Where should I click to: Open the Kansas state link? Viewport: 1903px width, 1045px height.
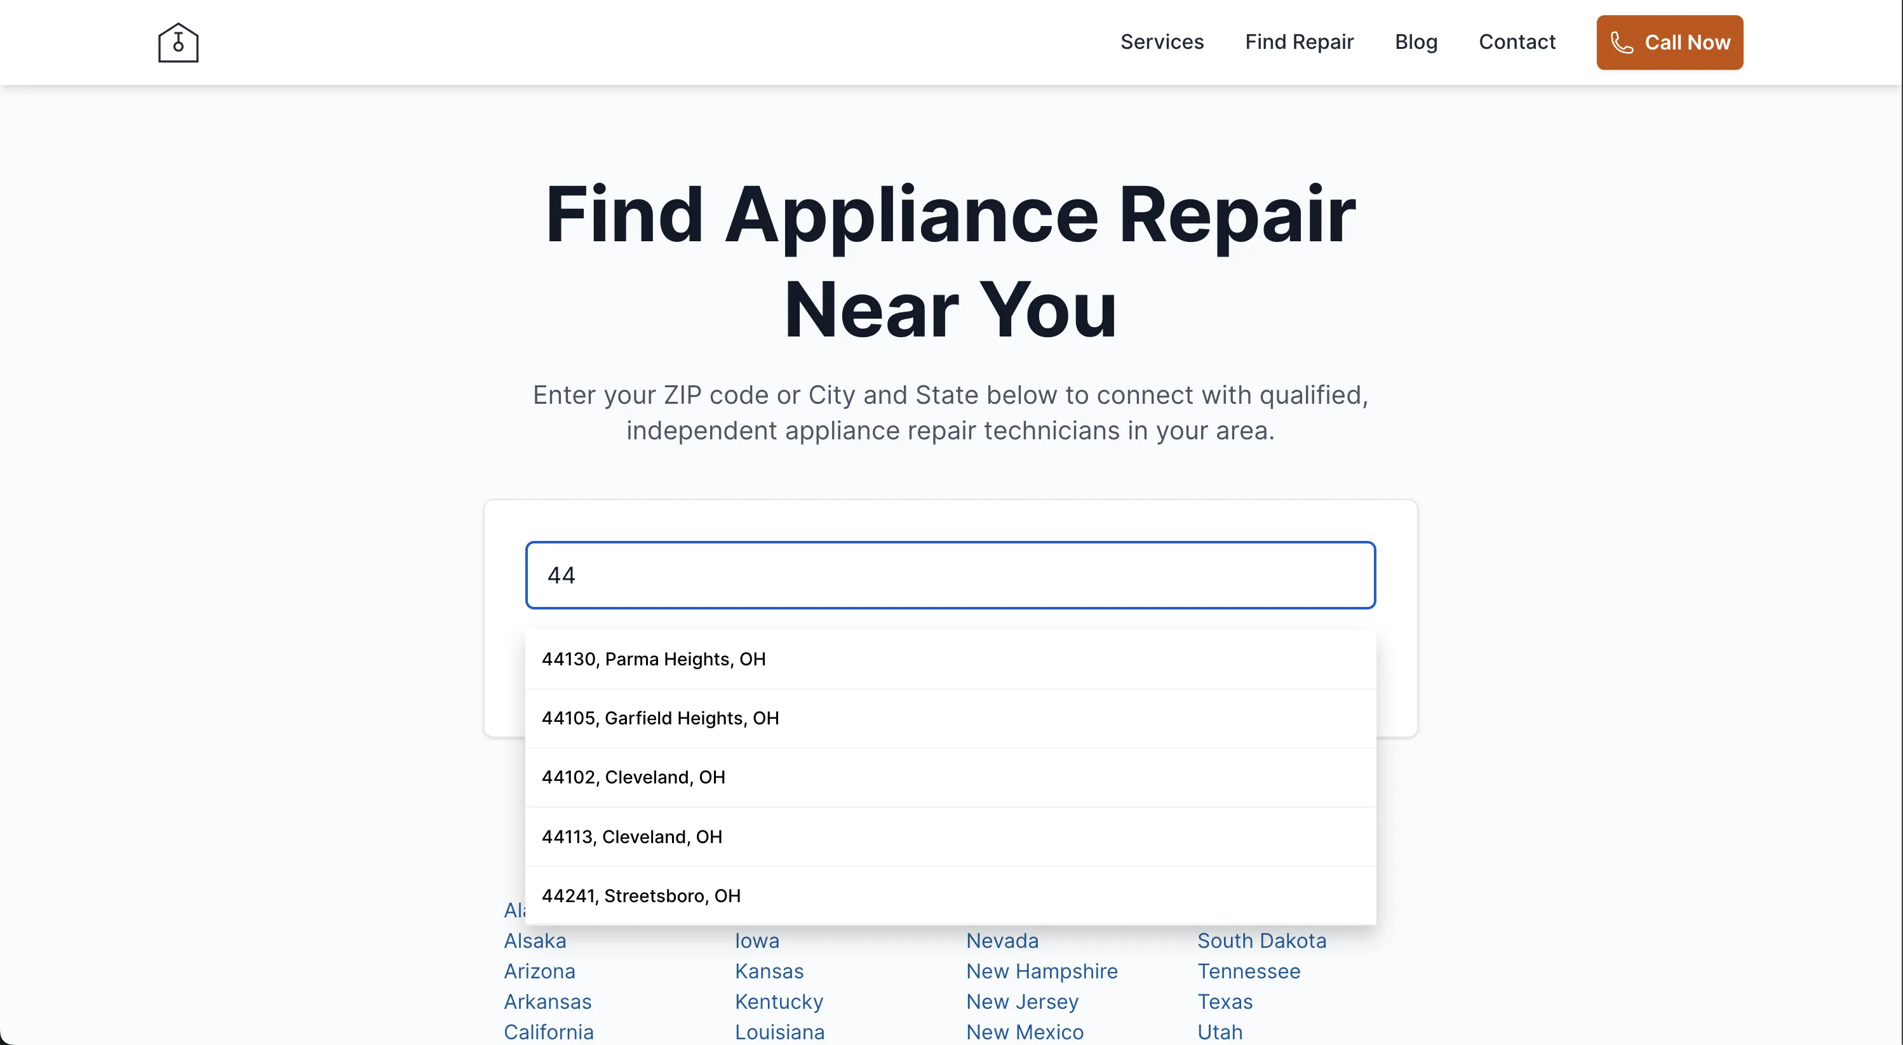(x=769, y=971)
